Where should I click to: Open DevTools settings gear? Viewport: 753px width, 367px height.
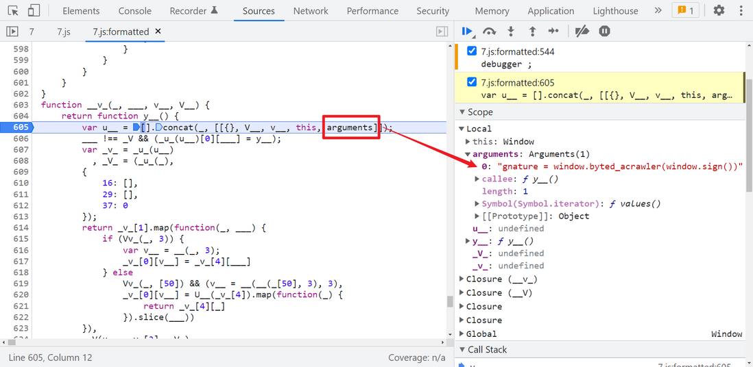pyautogui.click(x=719, y=10)
